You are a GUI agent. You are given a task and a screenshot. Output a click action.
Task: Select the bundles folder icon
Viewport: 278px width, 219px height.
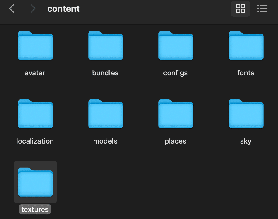pos(106,46)
